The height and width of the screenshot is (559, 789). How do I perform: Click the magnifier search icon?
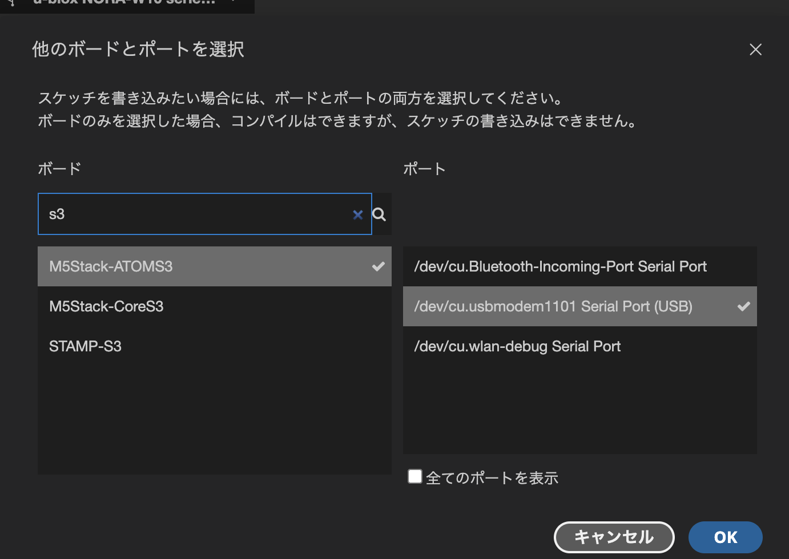379,214
